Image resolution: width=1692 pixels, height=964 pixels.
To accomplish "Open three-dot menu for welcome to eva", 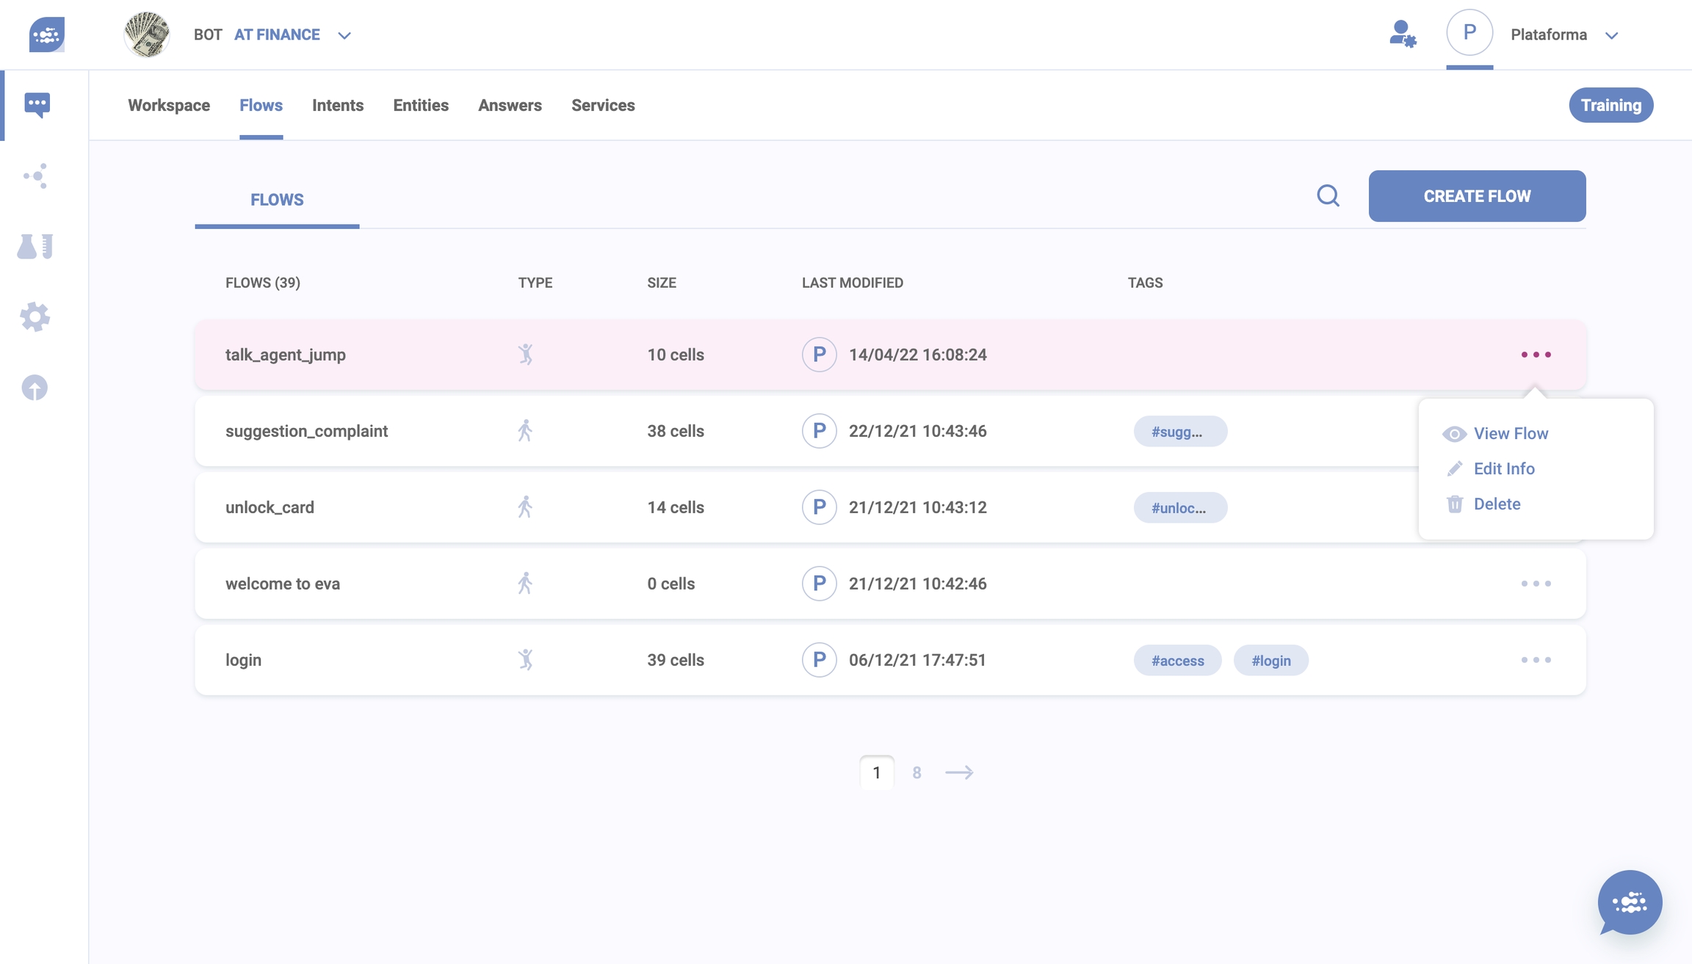I will 1536,584.
